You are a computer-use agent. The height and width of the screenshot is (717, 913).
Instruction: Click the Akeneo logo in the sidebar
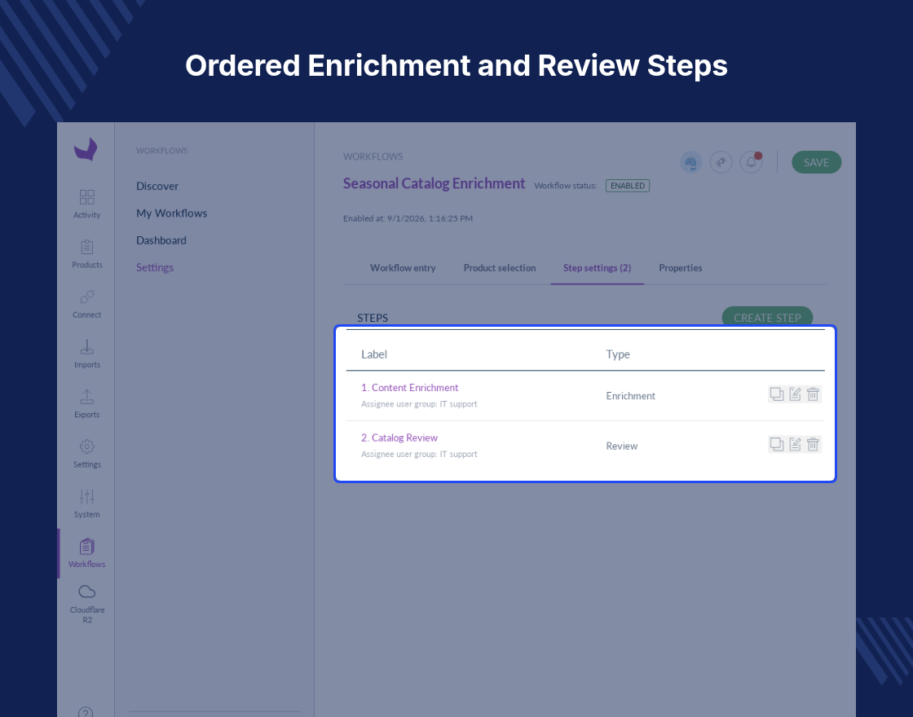pos(86,149)
